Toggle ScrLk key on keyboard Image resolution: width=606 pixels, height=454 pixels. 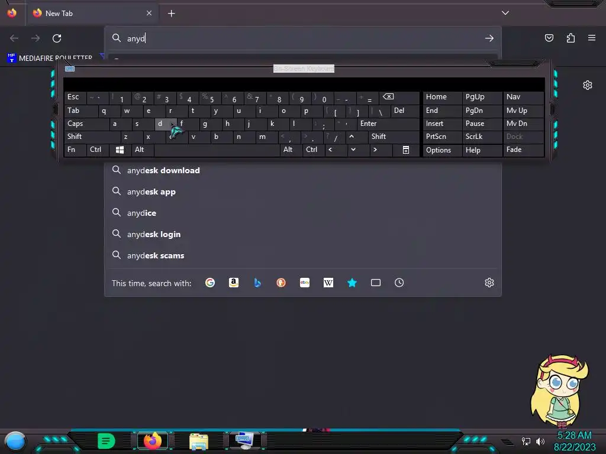pos(482,137)
